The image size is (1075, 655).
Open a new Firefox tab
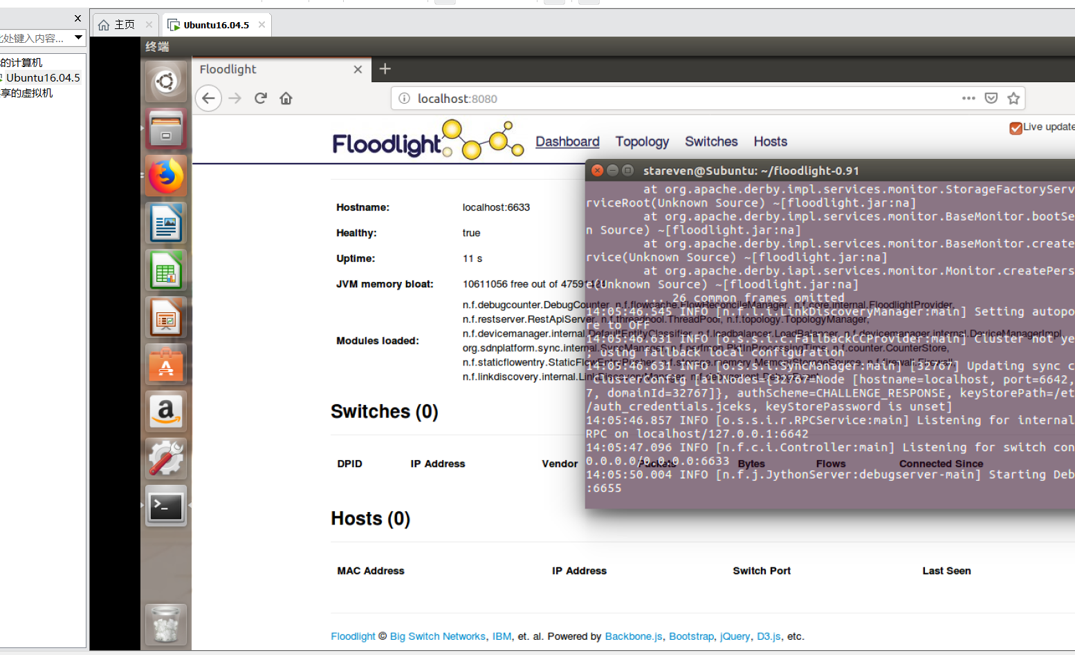pos(385,68)
